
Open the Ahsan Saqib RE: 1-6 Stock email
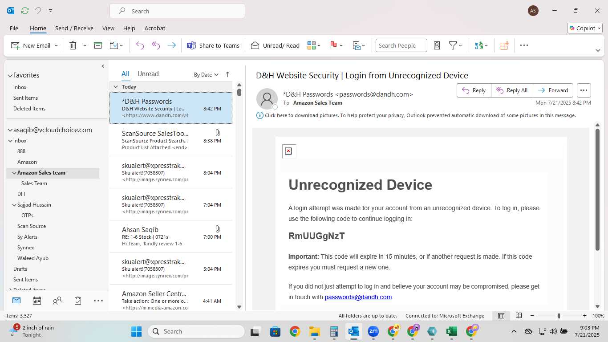tap(171, 236)
